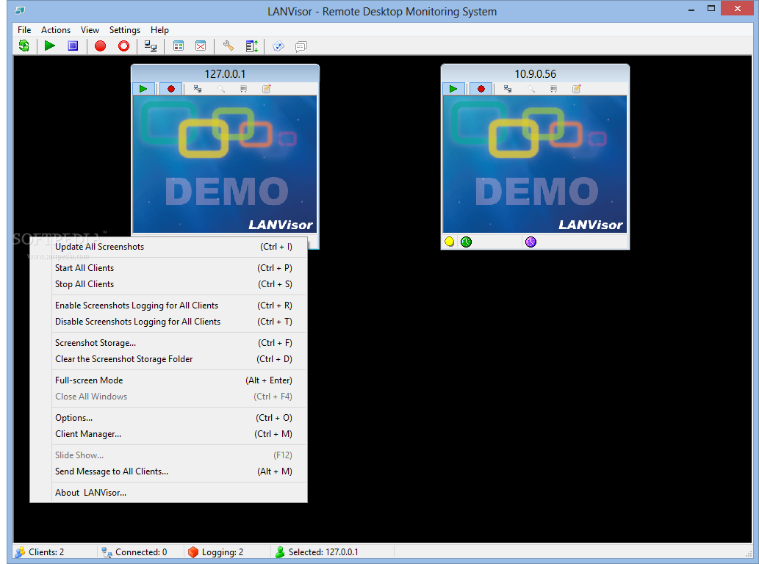Click magnifier icon in 127.0.0.1 window
This screenshot has width=759, height=564.
pyautogui.click(x=220, y=89)
